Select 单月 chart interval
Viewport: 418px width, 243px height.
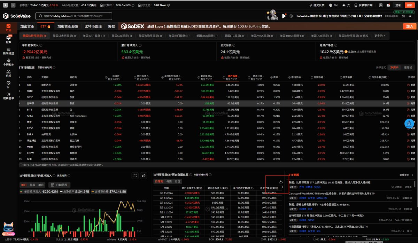[x=41, y=185]
